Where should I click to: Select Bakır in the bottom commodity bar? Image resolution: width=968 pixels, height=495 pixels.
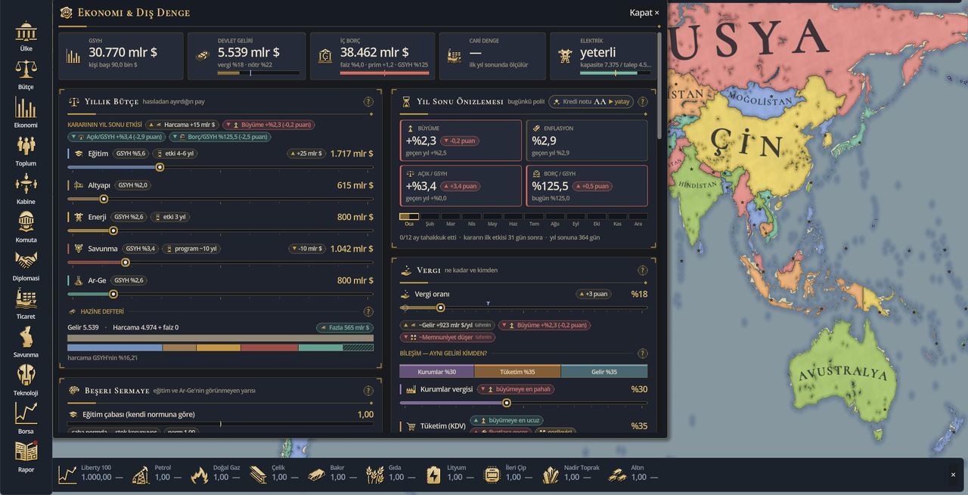[x=332, y=475]
